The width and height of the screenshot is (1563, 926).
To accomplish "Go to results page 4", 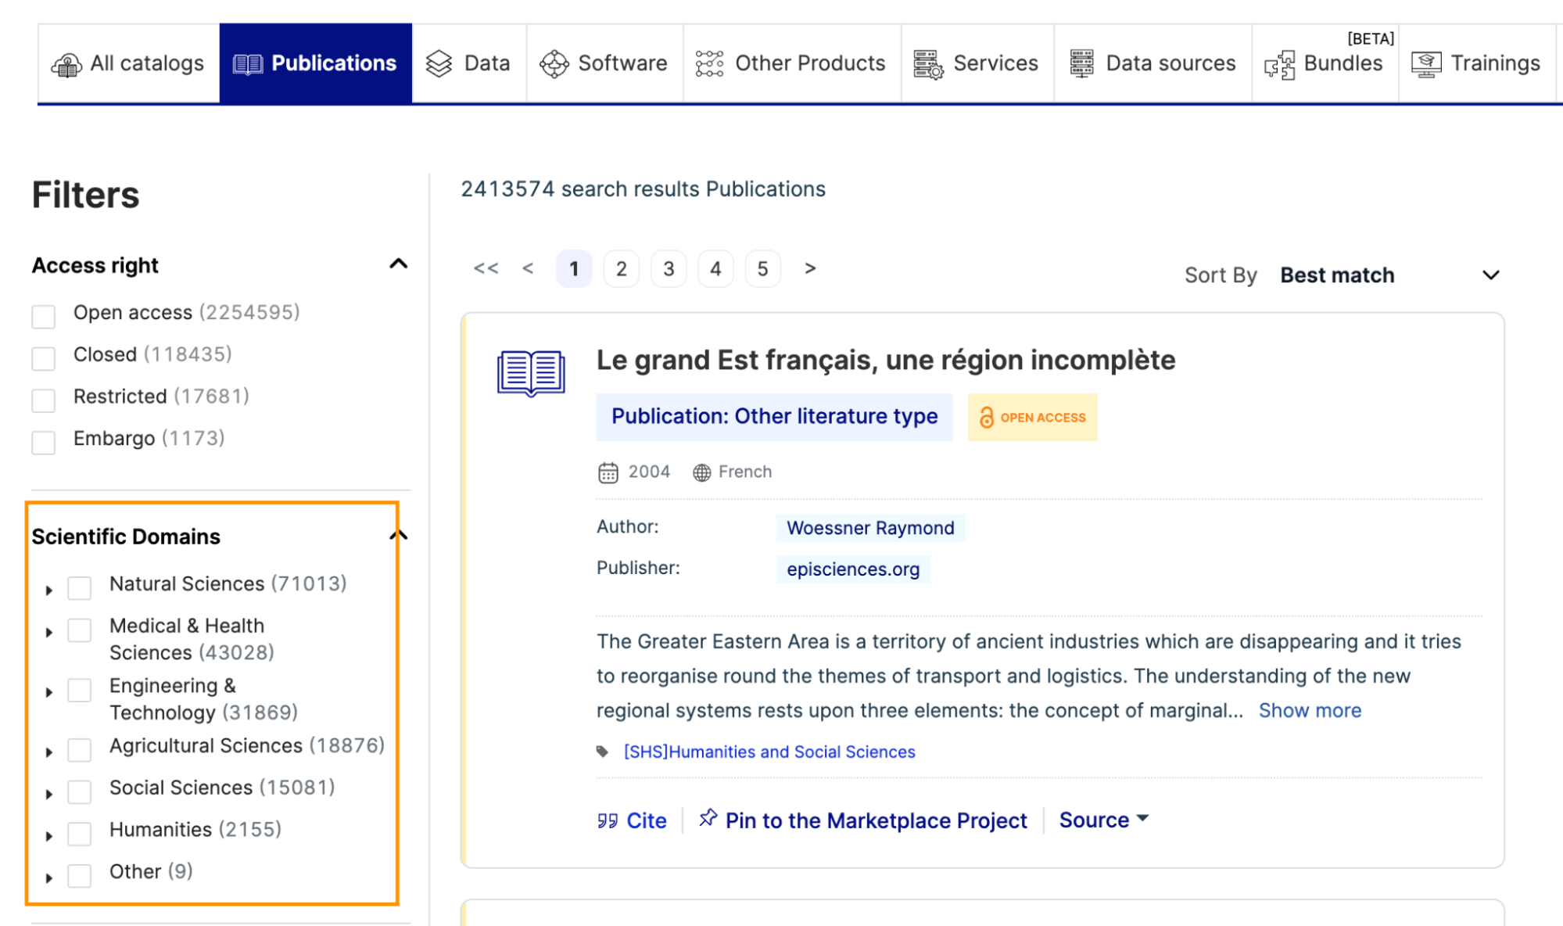I will coord(715,269).
